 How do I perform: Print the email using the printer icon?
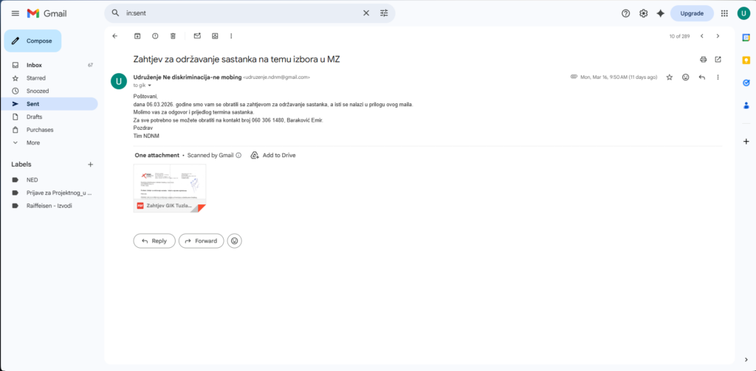click(x=703, y=59)
